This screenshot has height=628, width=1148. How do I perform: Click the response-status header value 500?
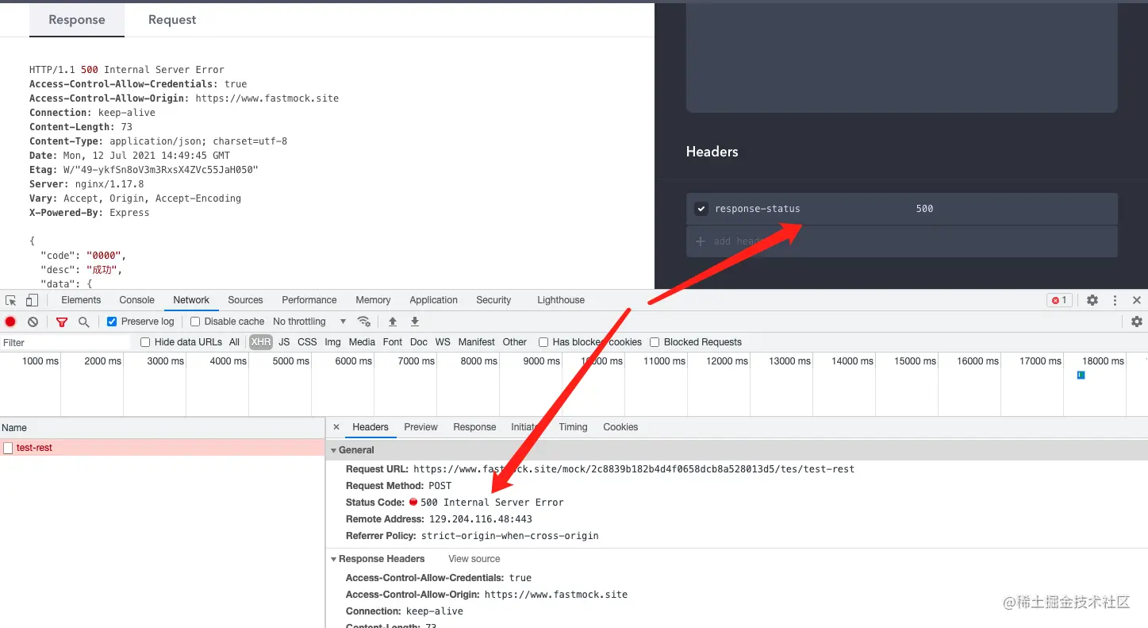tap(925, 209)
